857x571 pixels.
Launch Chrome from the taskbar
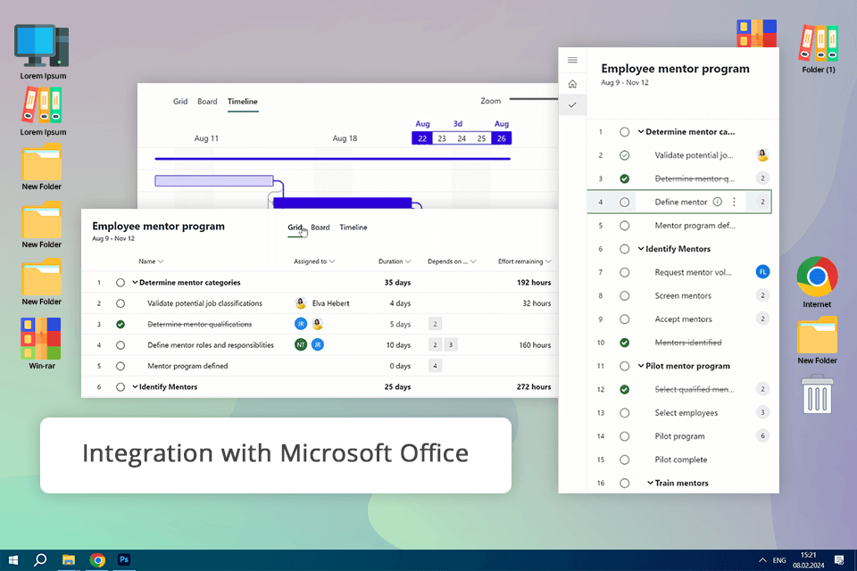click(97, 560)
